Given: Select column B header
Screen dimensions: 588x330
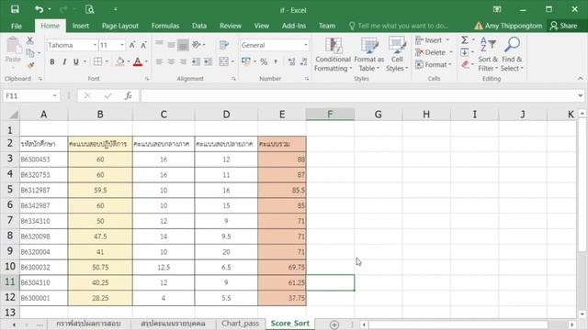Looking at the screenshot, I should point(100,114).
